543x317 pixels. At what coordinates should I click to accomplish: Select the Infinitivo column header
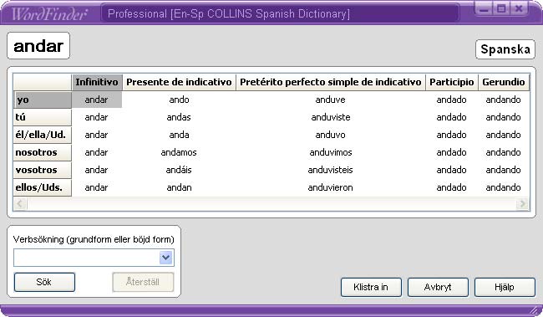tap(97, 82)
